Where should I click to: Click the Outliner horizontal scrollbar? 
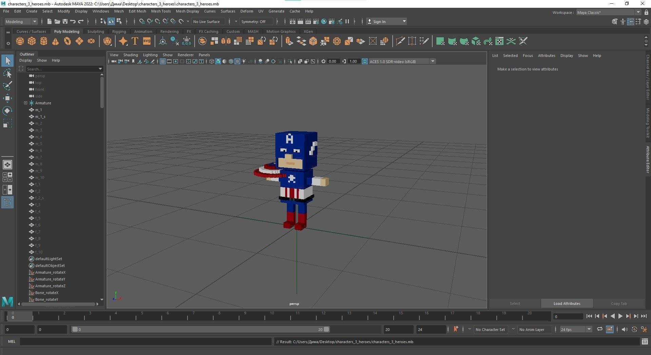(58, 304)
